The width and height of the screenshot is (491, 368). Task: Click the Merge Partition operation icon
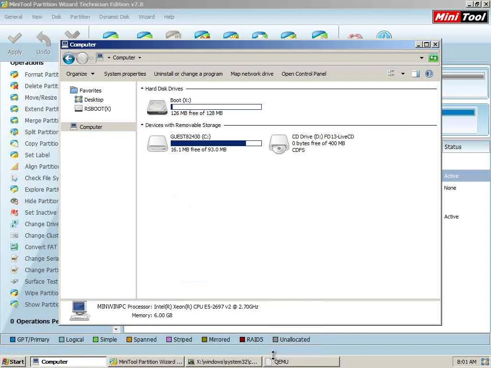tap(14, 120)
